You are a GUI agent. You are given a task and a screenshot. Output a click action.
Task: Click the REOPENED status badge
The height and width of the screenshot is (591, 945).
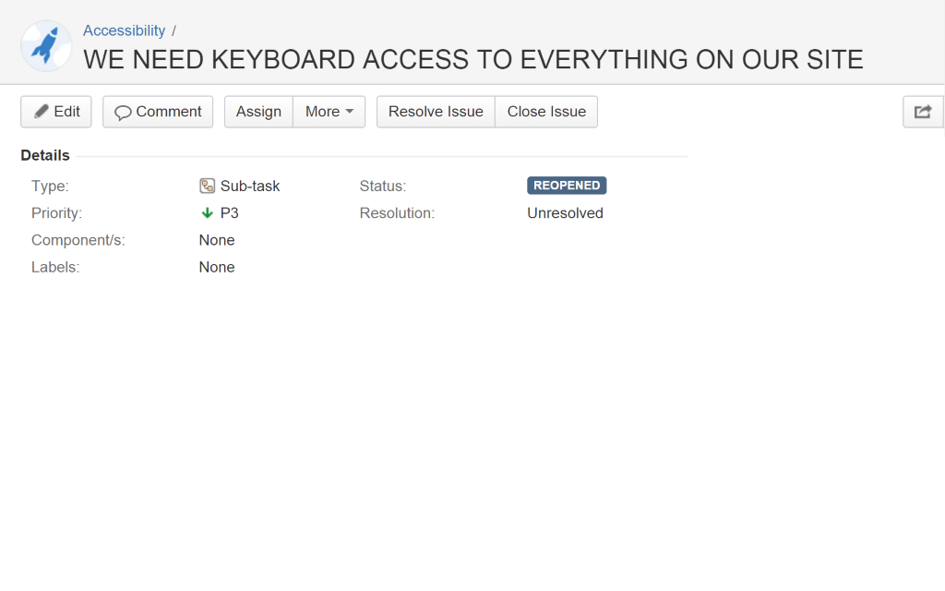coord(567,185)
